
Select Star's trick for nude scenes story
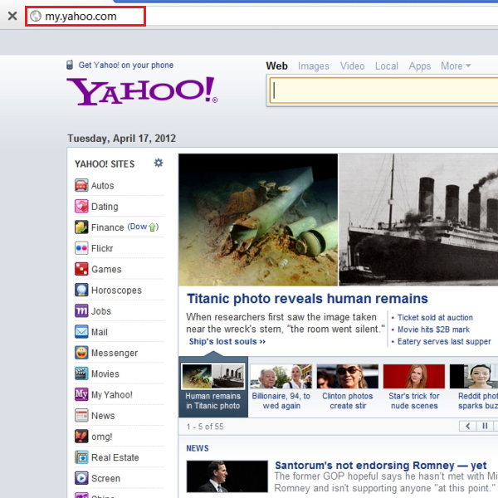coord(414,388)
